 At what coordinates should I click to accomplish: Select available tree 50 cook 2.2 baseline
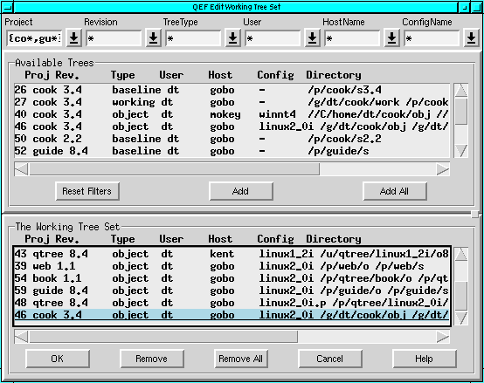232,139
